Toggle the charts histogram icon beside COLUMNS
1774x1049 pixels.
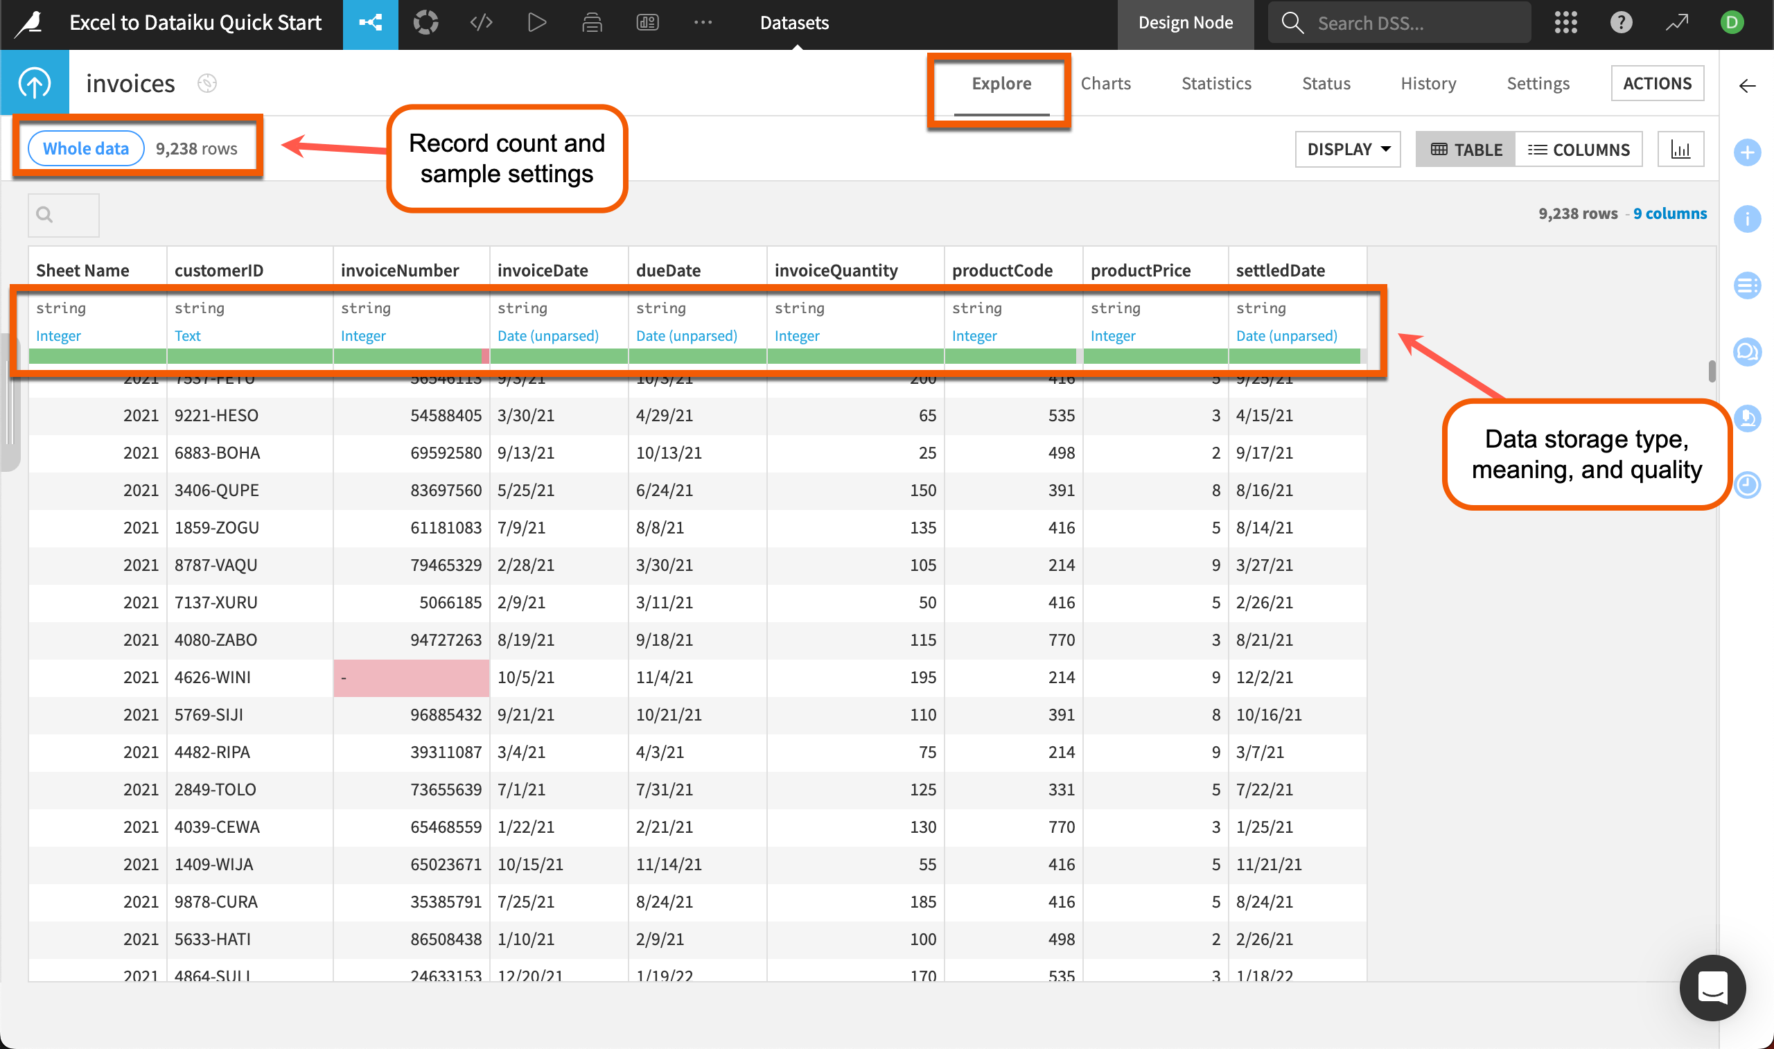point(1680,148)
